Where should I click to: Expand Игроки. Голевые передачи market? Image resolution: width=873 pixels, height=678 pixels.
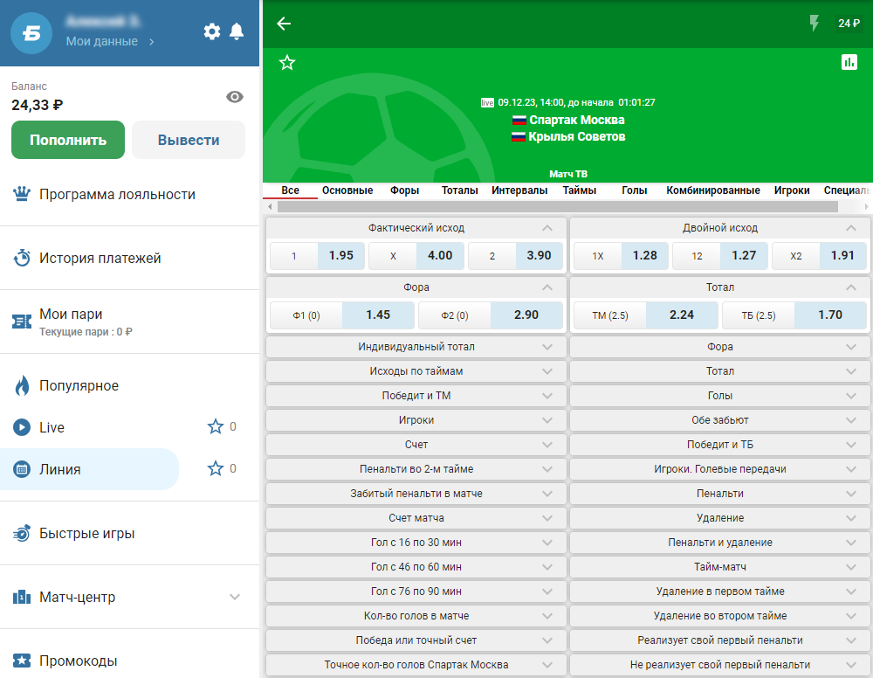(720, 469)
